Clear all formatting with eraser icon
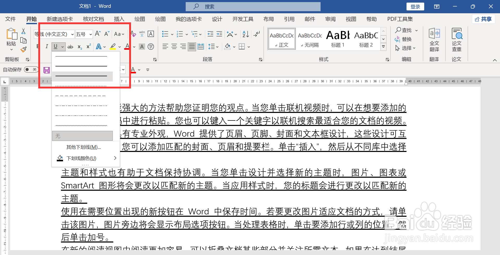This screenshot has height=255, width=500. point(133,34)
